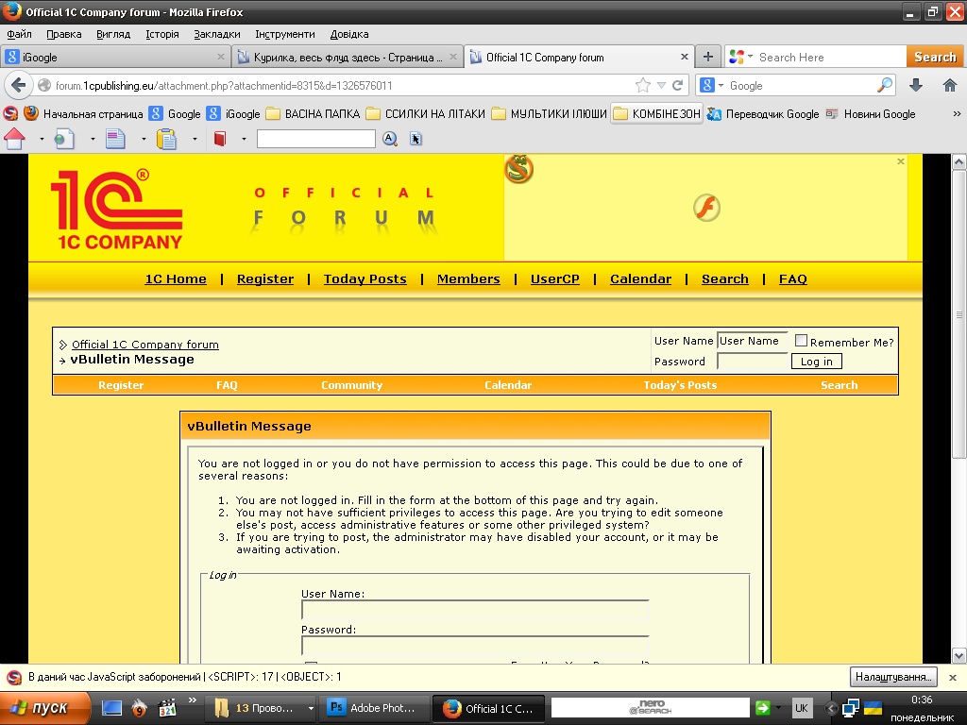The image size is (967, 725).
Task: Expand the red book icon dropdown arrow
Action: (x=244, y=140)
